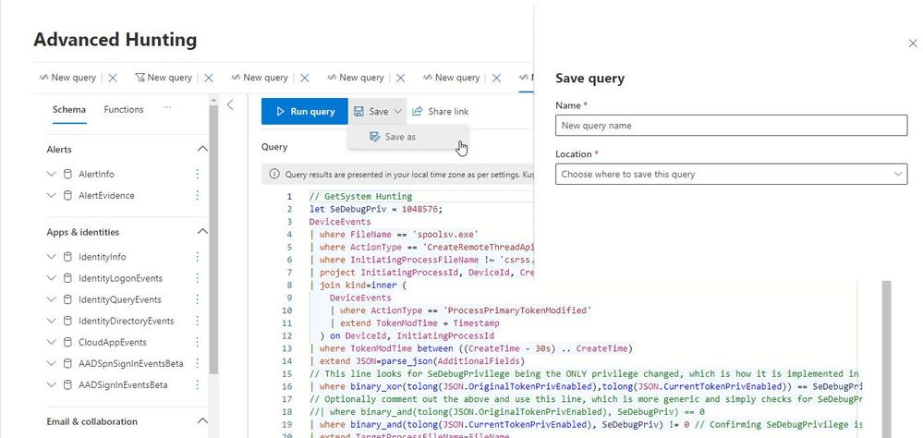Click the Share link button

pyautogui.click(x=441, y=111)
